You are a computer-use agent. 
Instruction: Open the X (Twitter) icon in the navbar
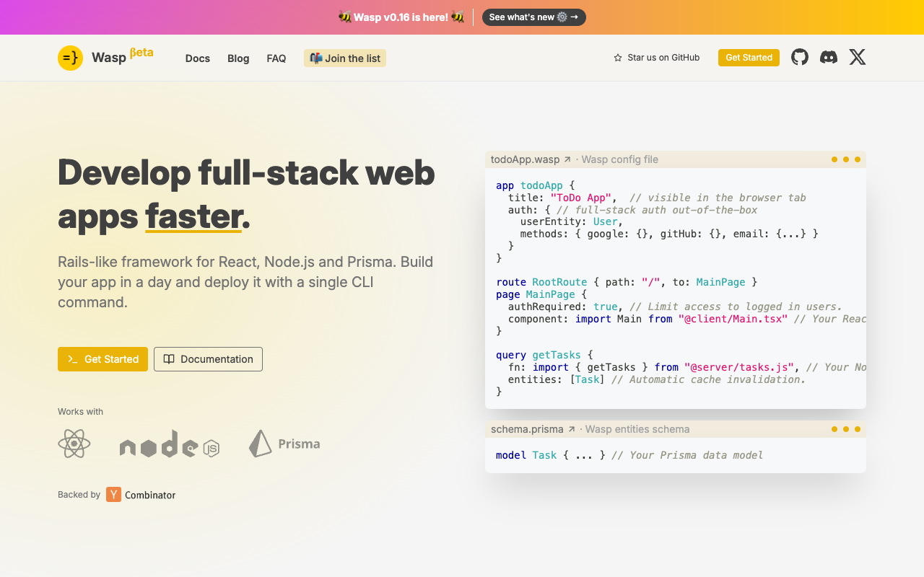click(858, 57)
